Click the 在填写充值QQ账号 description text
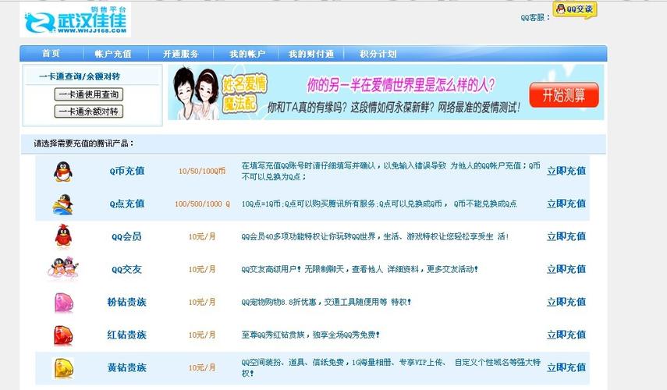Viewport: 667px width, 390px height. click(x=391, y=171)
